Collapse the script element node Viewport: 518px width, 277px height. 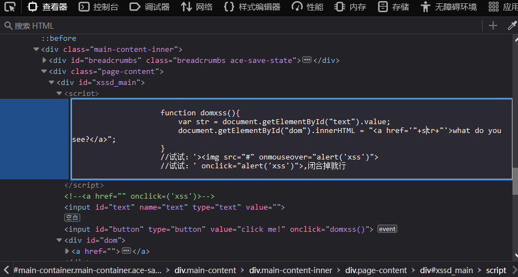pos(59,94)
